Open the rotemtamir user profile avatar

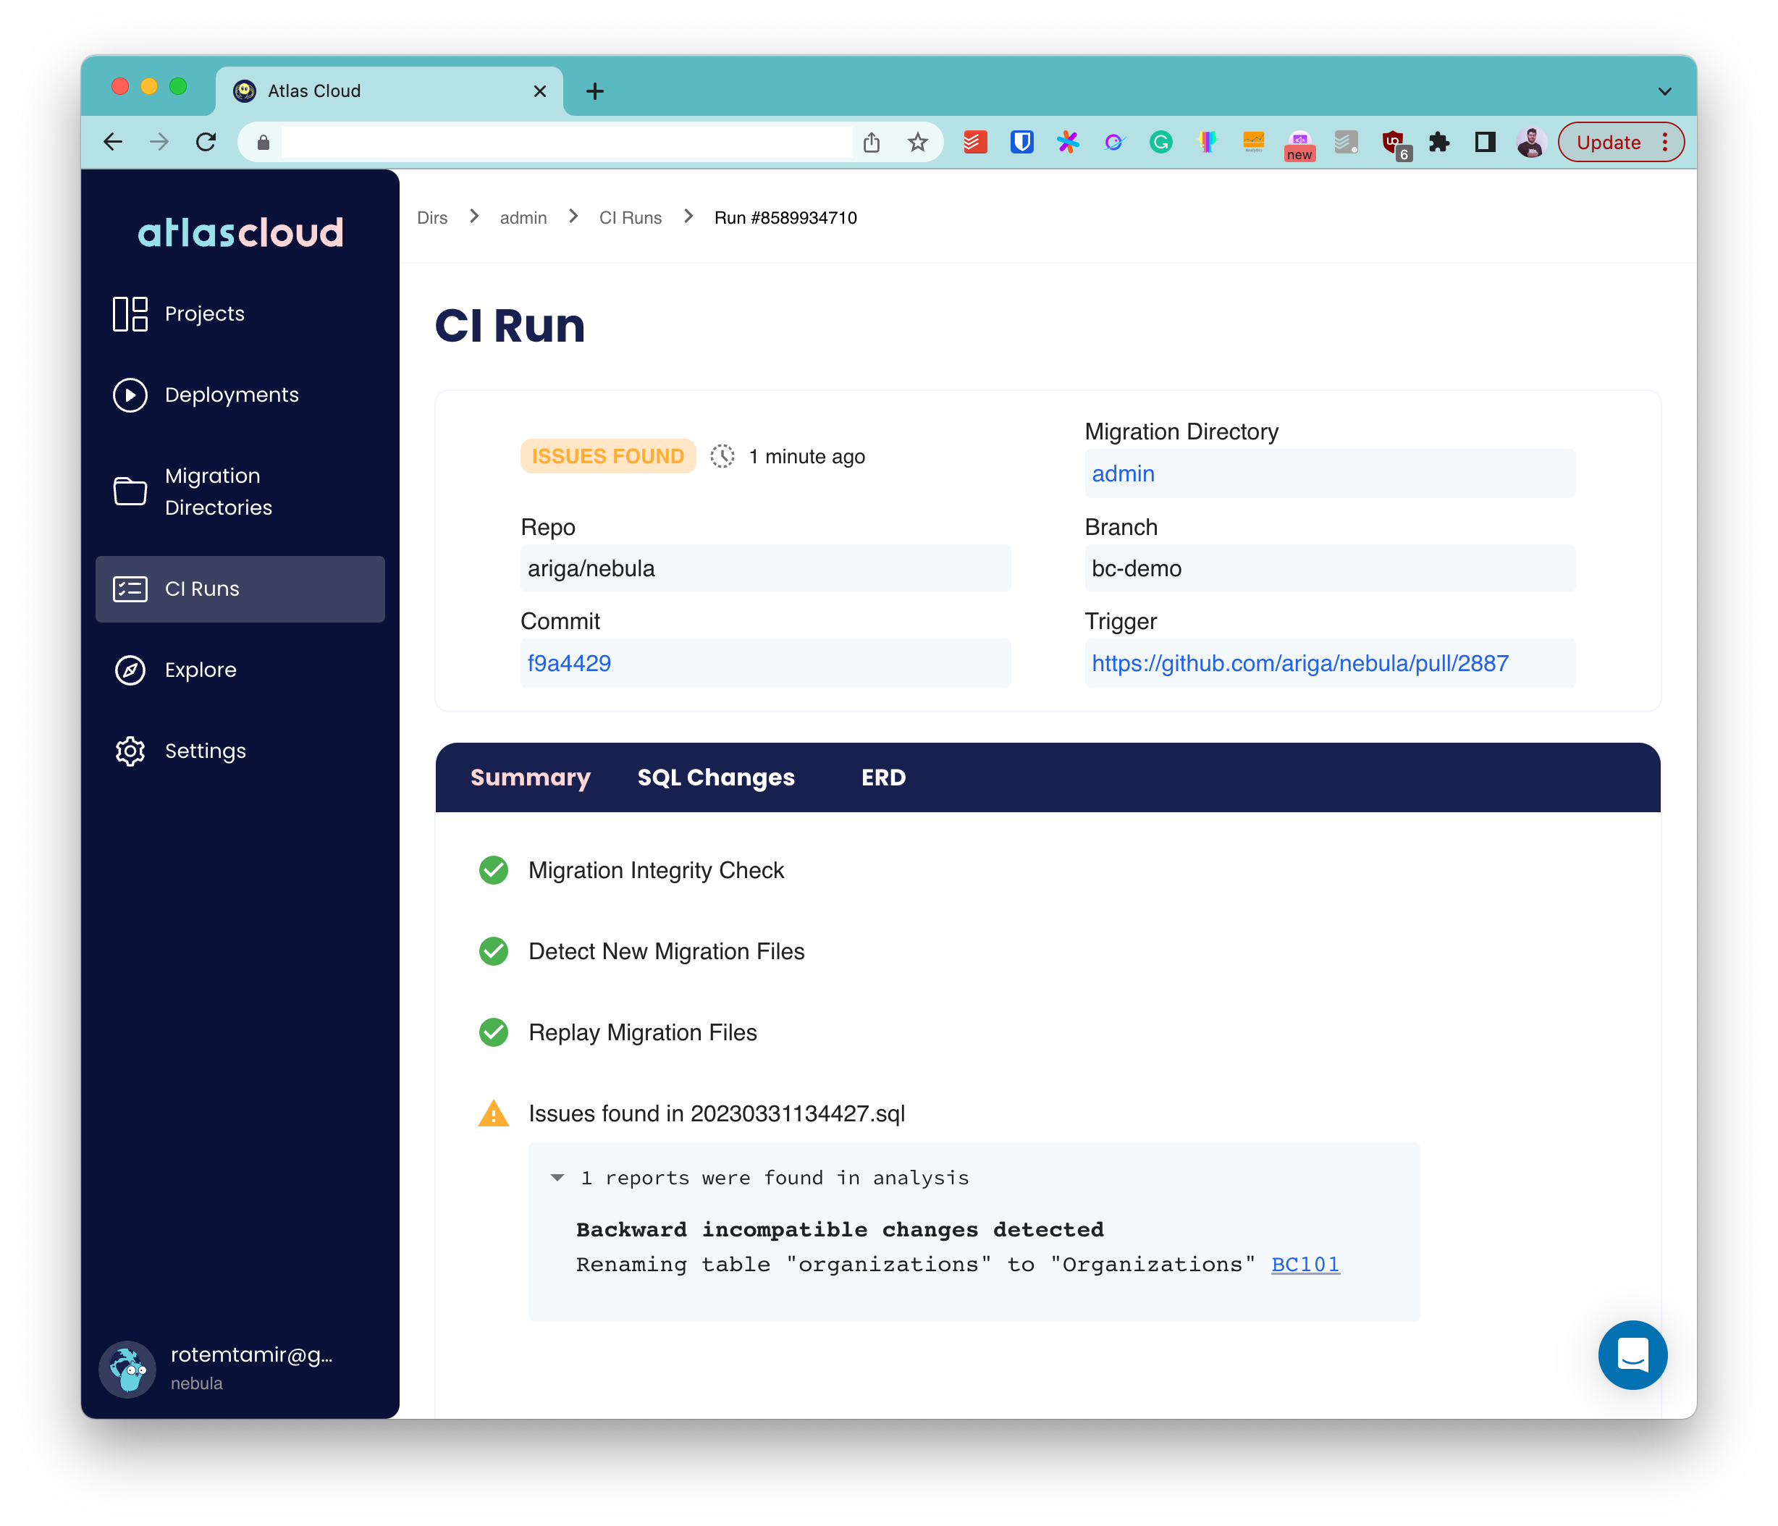point(128,1368)
